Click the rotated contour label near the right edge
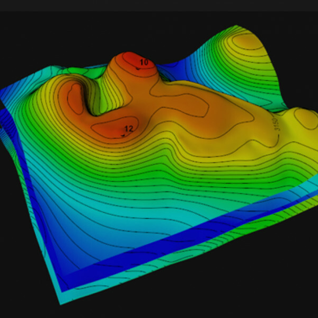318x318 pixels. (x=276, y=124)
